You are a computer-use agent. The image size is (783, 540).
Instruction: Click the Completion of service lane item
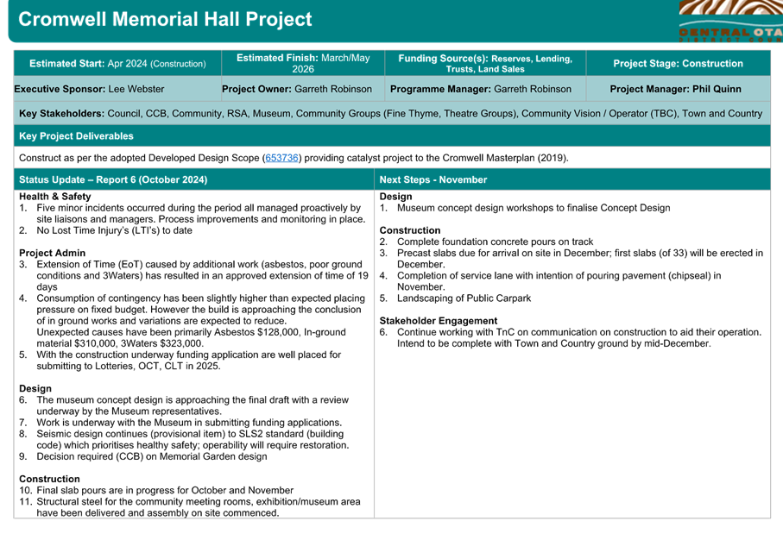coord(550,281)
